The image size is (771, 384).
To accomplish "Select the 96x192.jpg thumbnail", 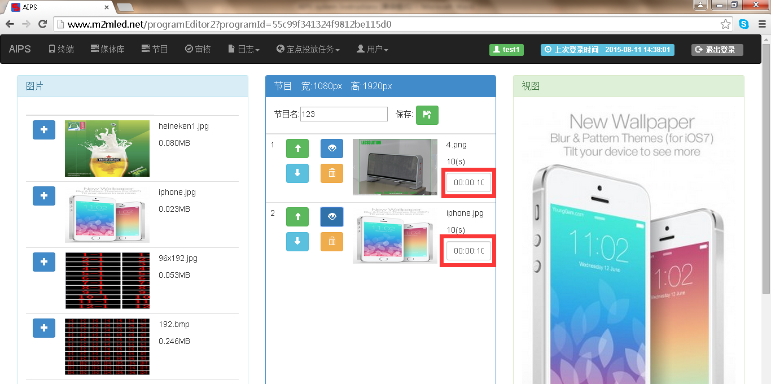I will point(107,281).
